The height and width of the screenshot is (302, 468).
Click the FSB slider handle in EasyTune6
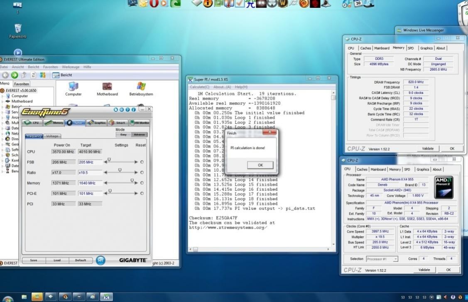(109, 160)
